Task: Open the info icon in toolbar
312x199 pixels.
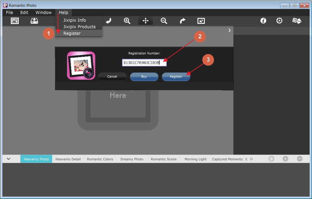Action: [263, 21]
